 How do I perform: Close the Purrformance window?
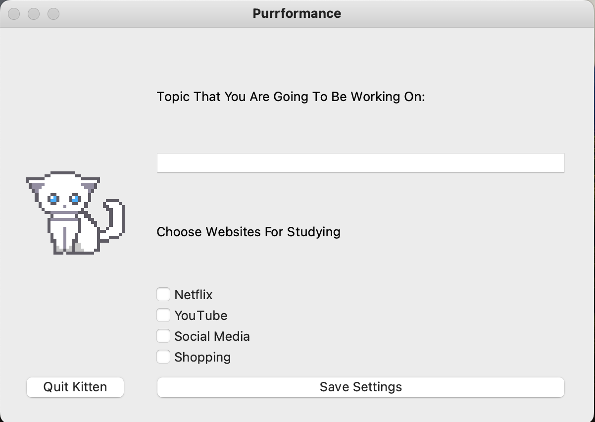[14, 14]
